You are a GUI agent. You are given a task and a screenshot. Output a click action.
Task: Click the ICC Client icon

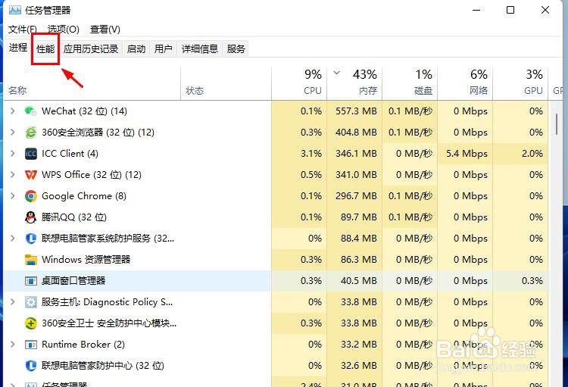tap(30, 154)
